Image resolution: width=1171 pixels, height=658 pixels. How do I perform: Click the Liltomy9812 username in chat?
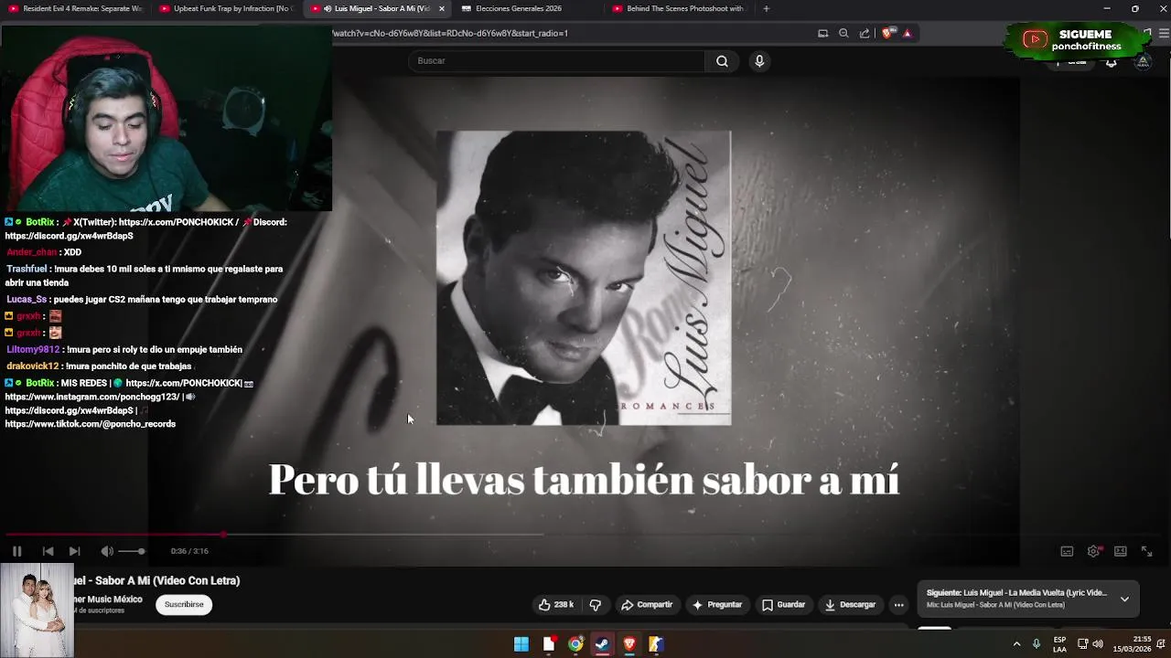point(33,350)
